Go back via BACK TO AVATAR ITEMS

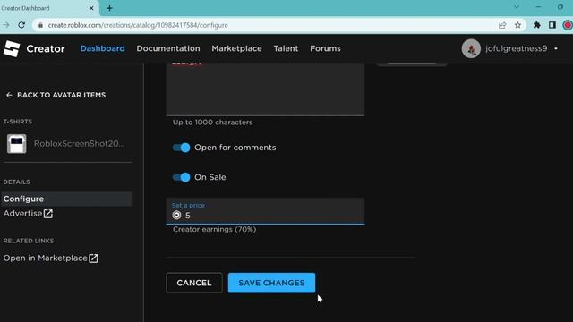[56, 96]
